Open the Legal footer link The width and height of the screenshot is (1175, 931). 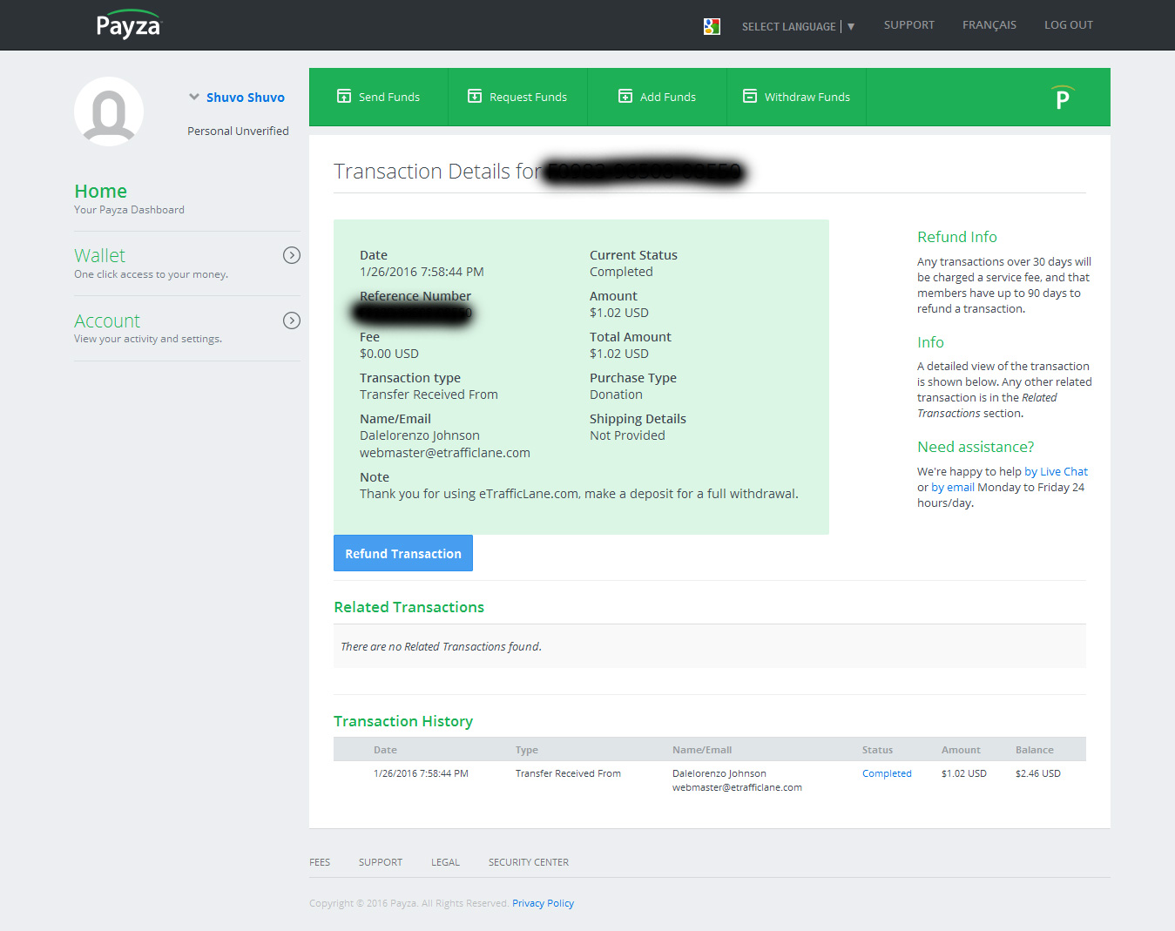tap(445, 862)
